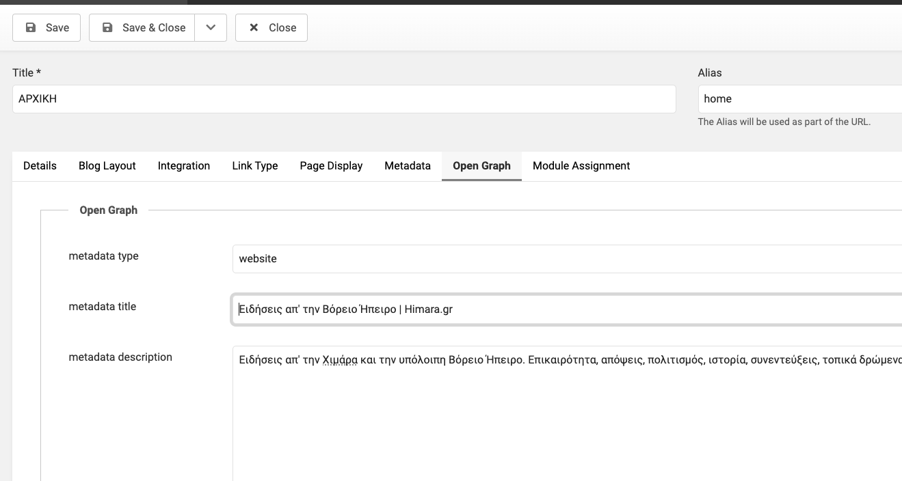Click the Alias field with 'home'

pyautogui.click(x=799, y=99)
